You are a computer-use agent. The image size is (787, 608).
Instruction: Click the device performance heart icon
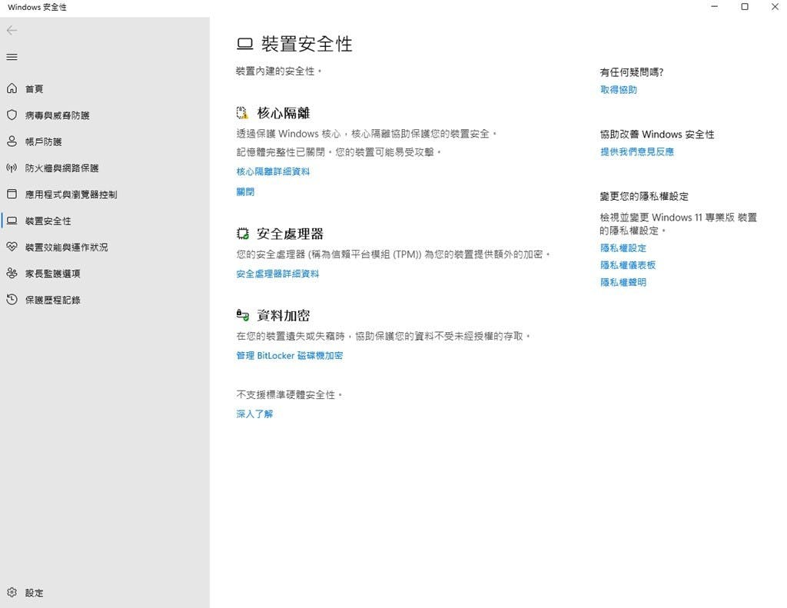12,247
